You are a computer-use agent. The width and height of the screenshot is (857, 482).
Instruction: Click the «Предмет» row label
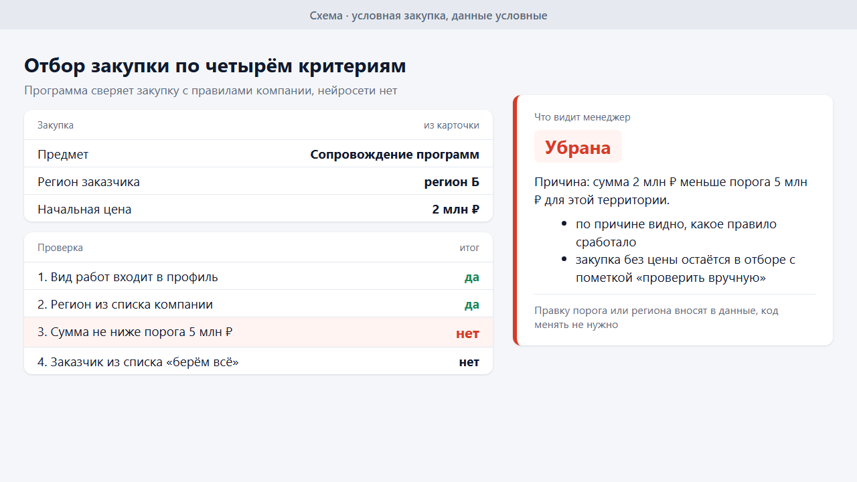point(63,155)
